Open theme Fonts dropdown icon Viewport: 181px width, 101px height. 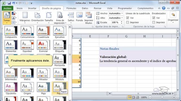pos(14,18)
